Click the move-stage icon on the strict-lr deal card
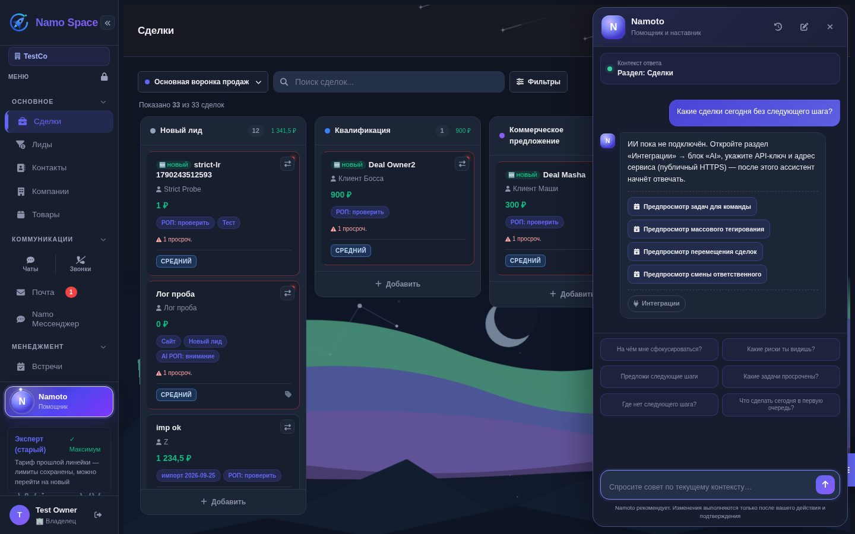Image resolution: width=855 pixels, height=534 pixels. click(287, 164)
